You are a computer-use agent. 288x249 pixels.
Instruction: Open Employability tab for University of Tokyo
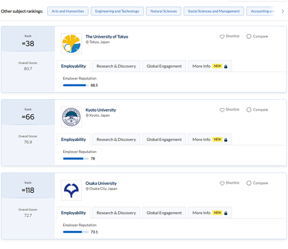click(73, 66)
